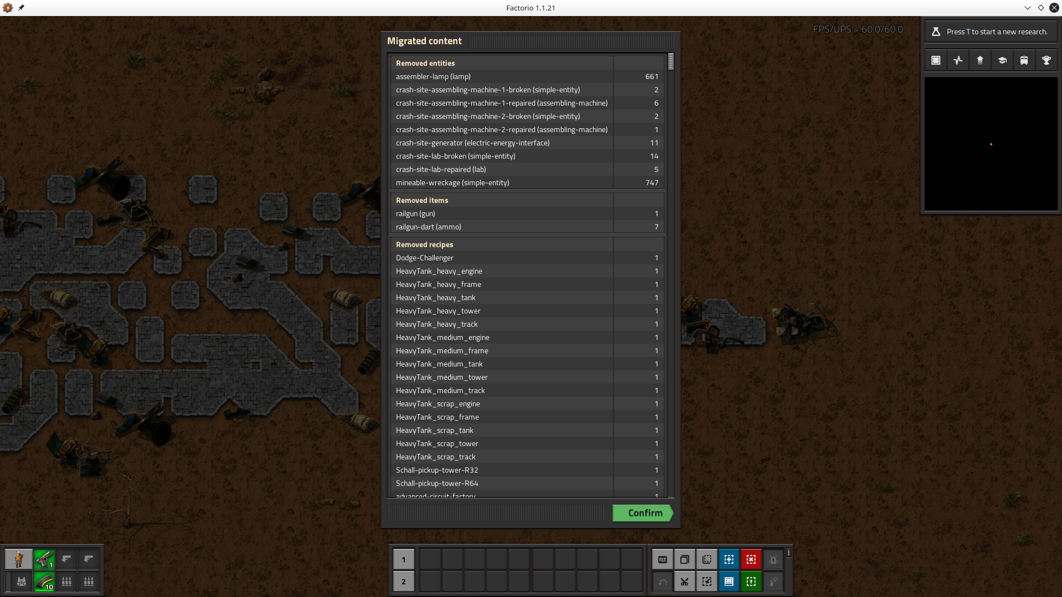Viewport: 1062px width, 597px height.
Task: Select crash-site-lab-broken row
Action: tap(527, 156)
